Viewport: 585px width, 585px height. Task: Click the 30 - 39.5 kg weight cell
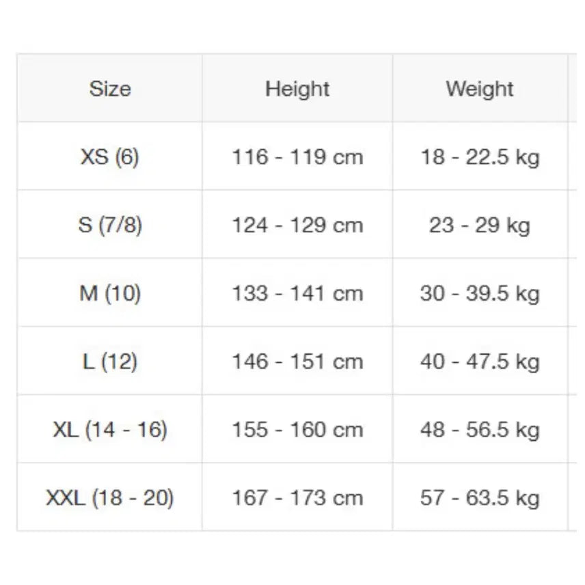point(480,293)
